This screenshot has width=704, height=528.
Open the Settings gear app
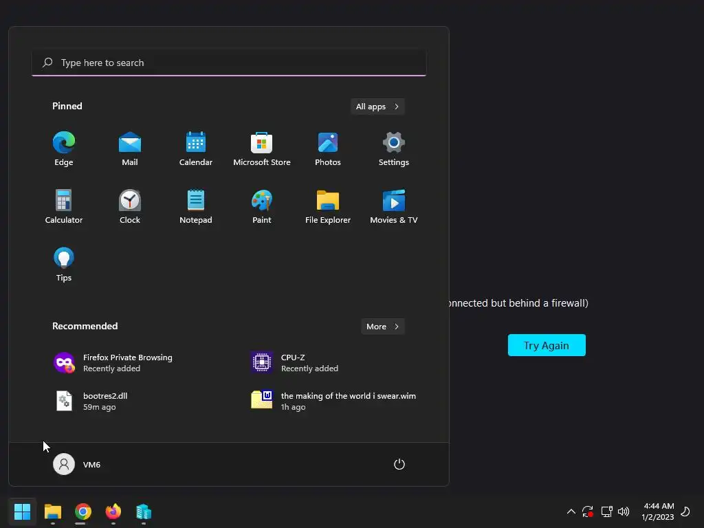pos(394,149)
